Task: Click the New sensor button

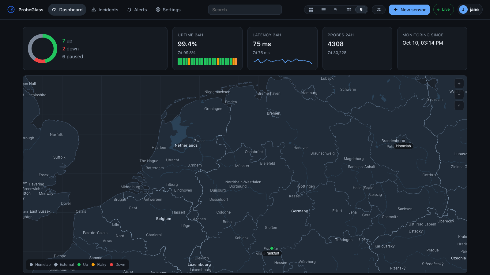Action: pos(409,9)
